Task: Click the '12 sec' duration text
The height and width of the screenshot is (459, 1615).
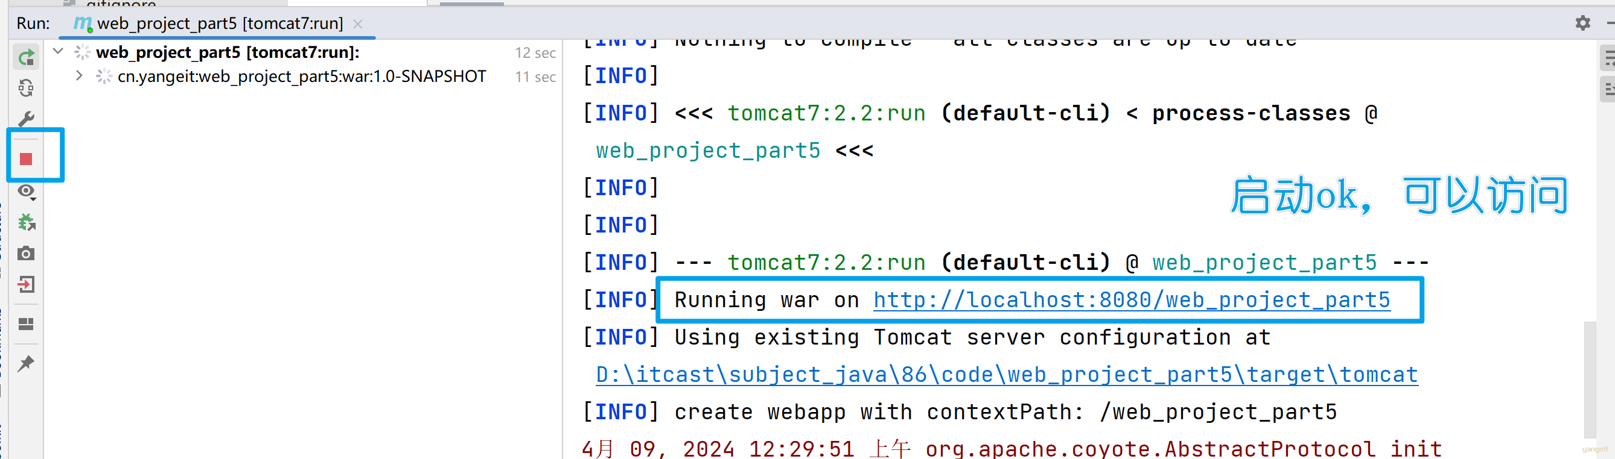Action: pyautogui.click(x=535, y=53)
